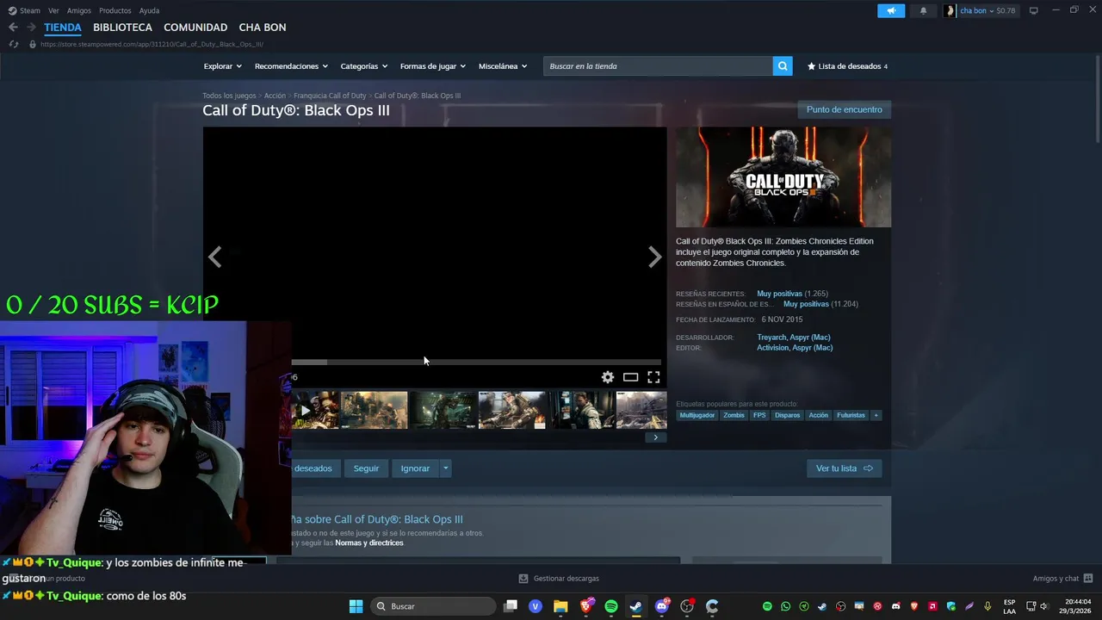Expand Formas de jugar dropdown

pyautogui.click(x=432, y=66)
